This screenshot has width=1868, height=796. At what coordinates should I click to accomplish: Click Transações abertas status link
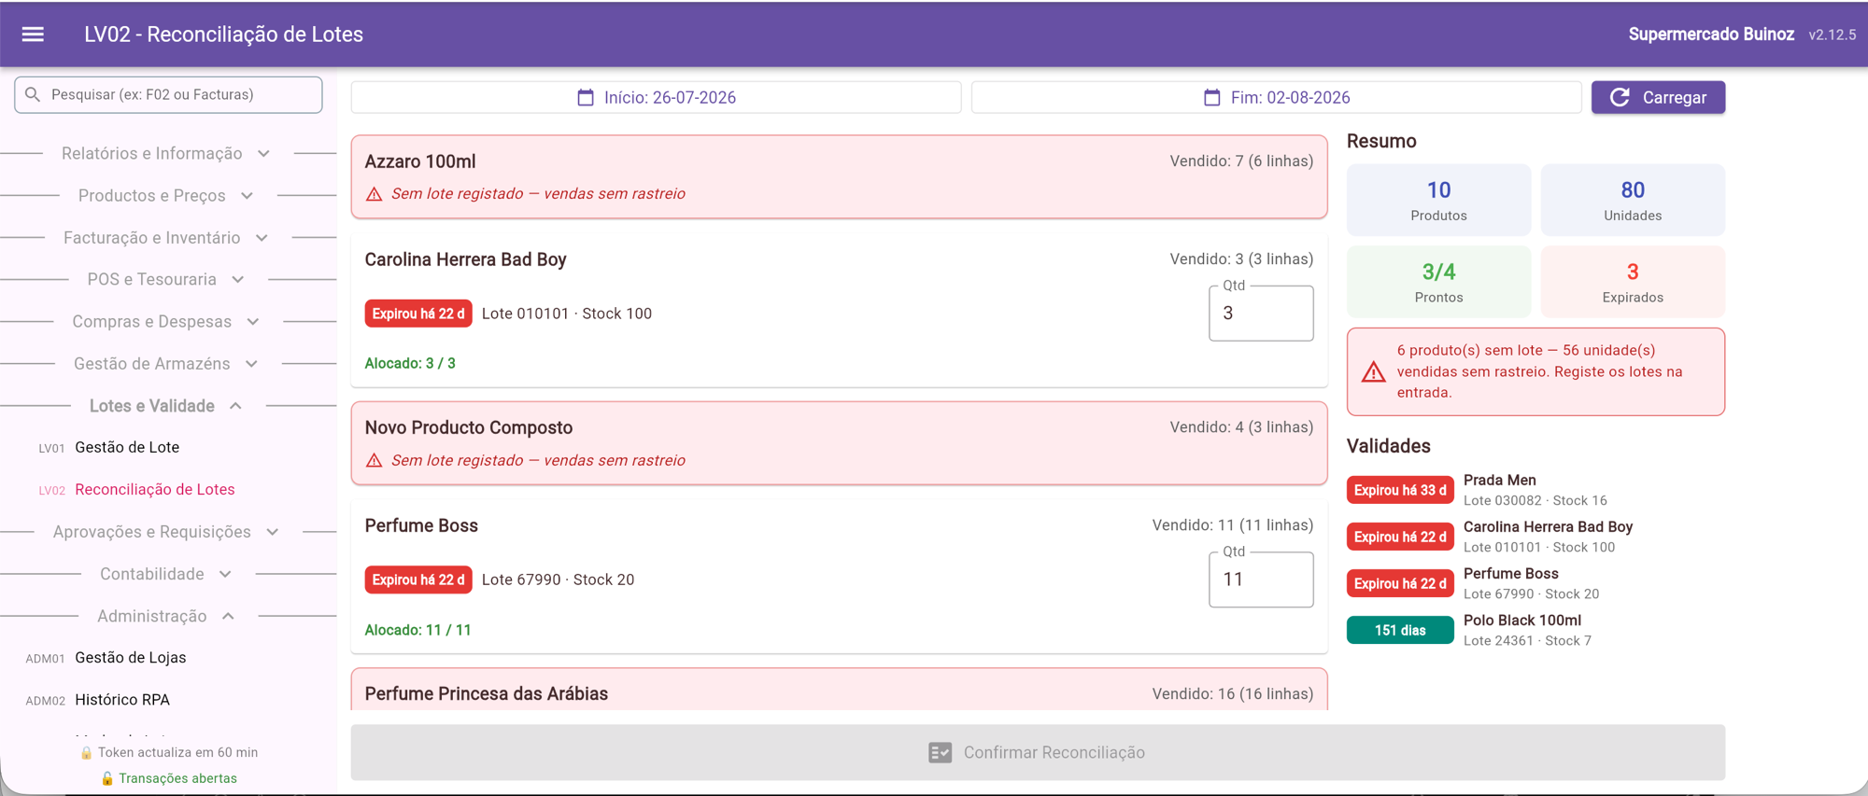tap(177, 778)
